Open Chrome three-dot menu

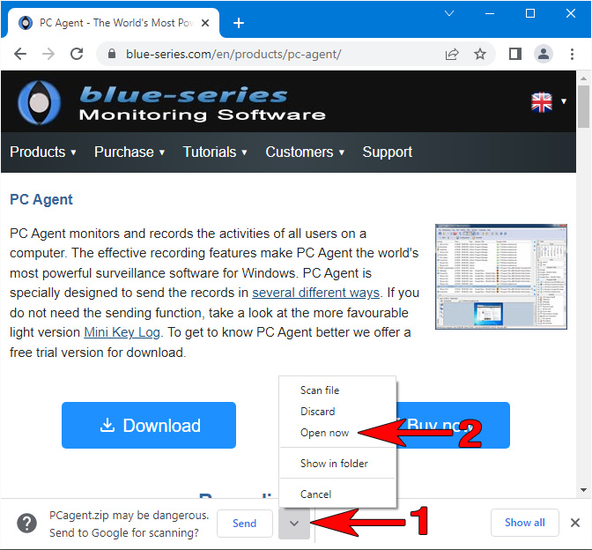point(572,54)
